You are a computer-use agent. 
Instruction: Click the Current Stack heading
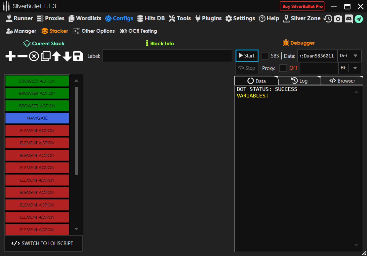(x=44, y=44)
